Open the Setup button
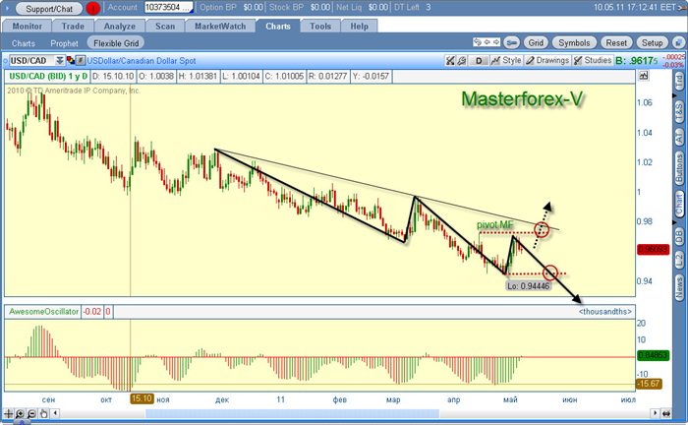The image size is (688, 425). point(652,42)
